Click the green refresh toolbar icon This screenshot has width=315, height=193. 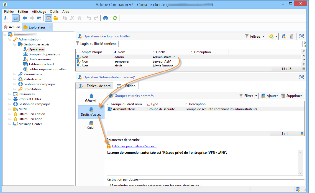click(115, 18)
